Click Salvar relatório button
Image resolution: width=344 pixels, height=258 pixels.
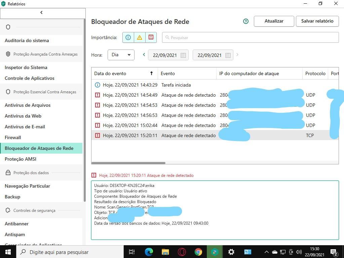tap(317, 21)
